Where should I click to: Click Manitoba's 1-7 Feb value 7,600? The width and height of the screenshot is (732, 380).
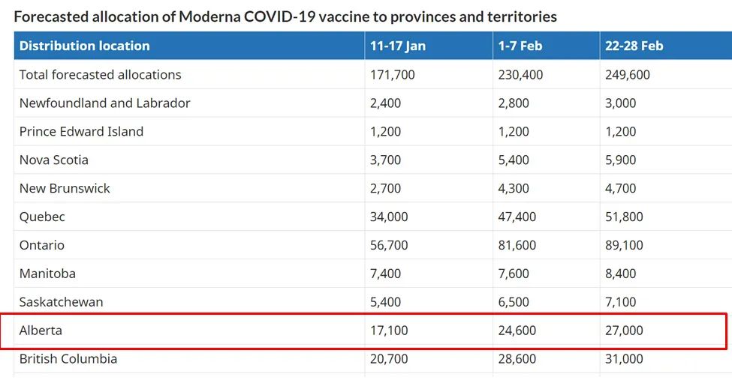click(x=514, y=274)
